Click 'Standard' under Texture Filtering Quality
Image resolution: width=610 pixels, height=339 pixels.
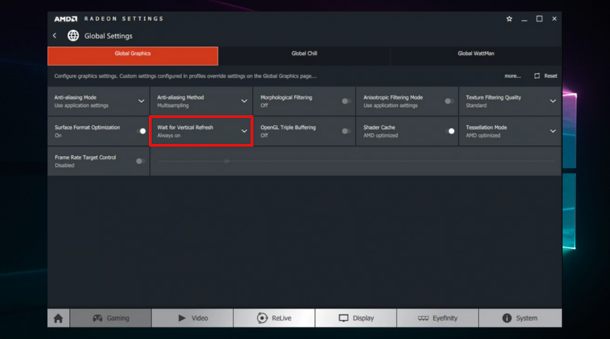pyautogui.click(x=476, y=106)
